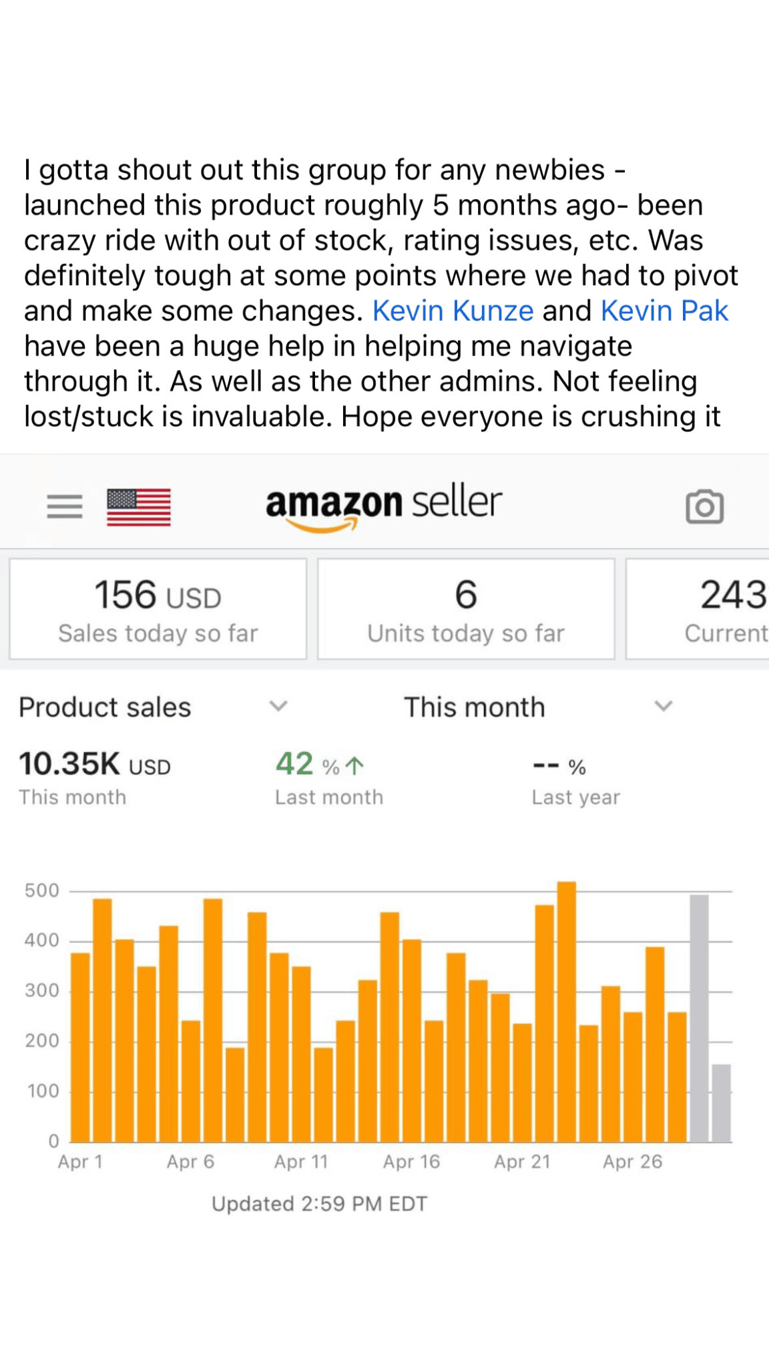This screenshot has height=1368, width=769.
Task: Tap the tallest orange bar in chart
Action: click(x=566, y=1012)
